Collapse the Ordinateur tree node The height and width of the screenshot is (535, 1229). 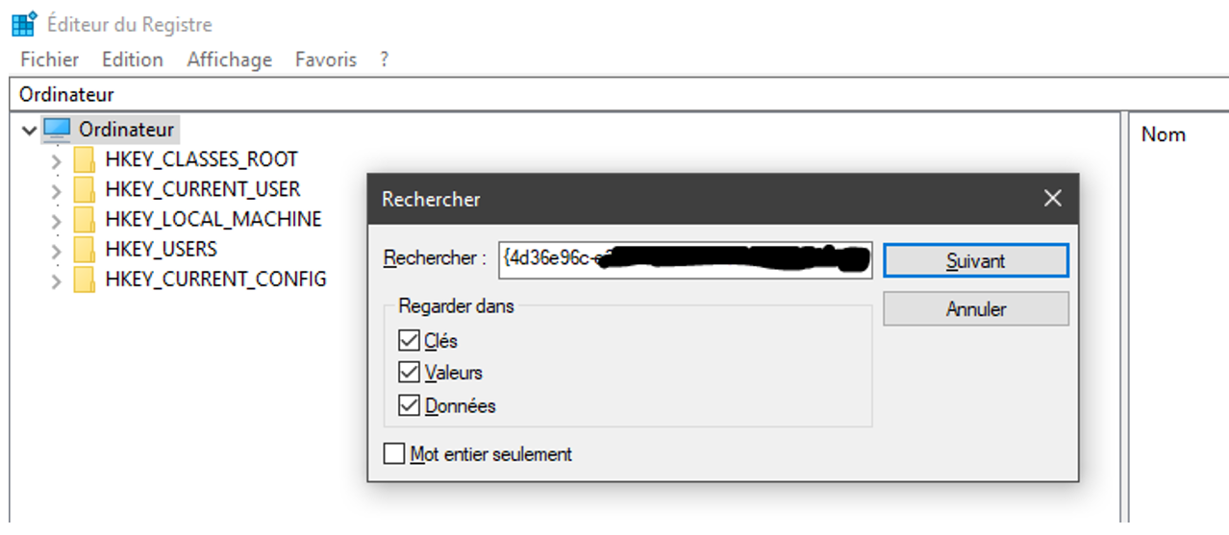click(28, 130)
